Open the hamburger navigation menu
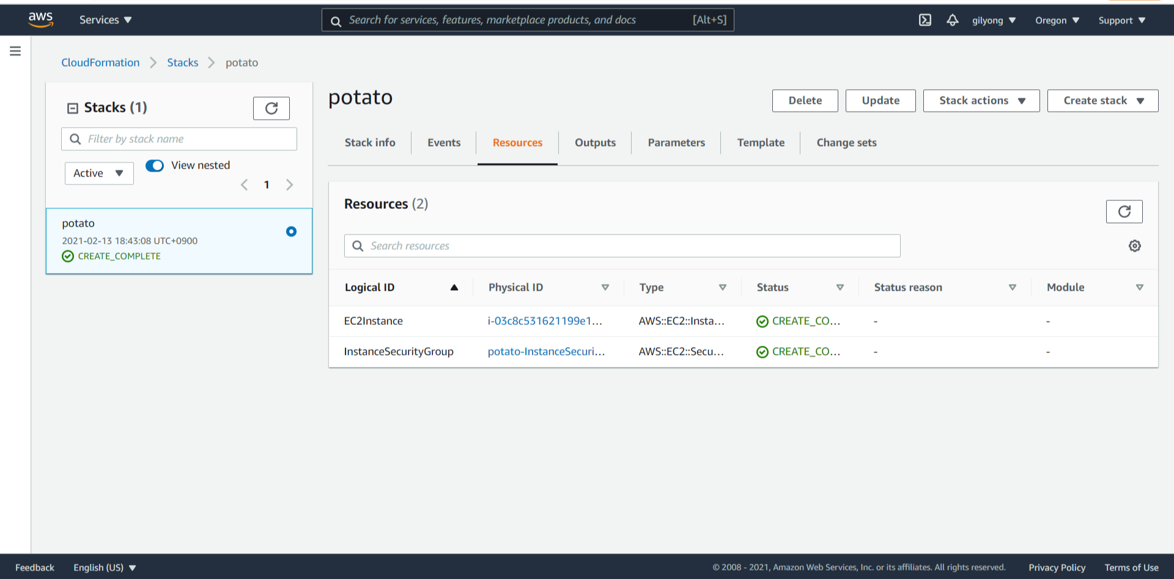 (15, 51)
